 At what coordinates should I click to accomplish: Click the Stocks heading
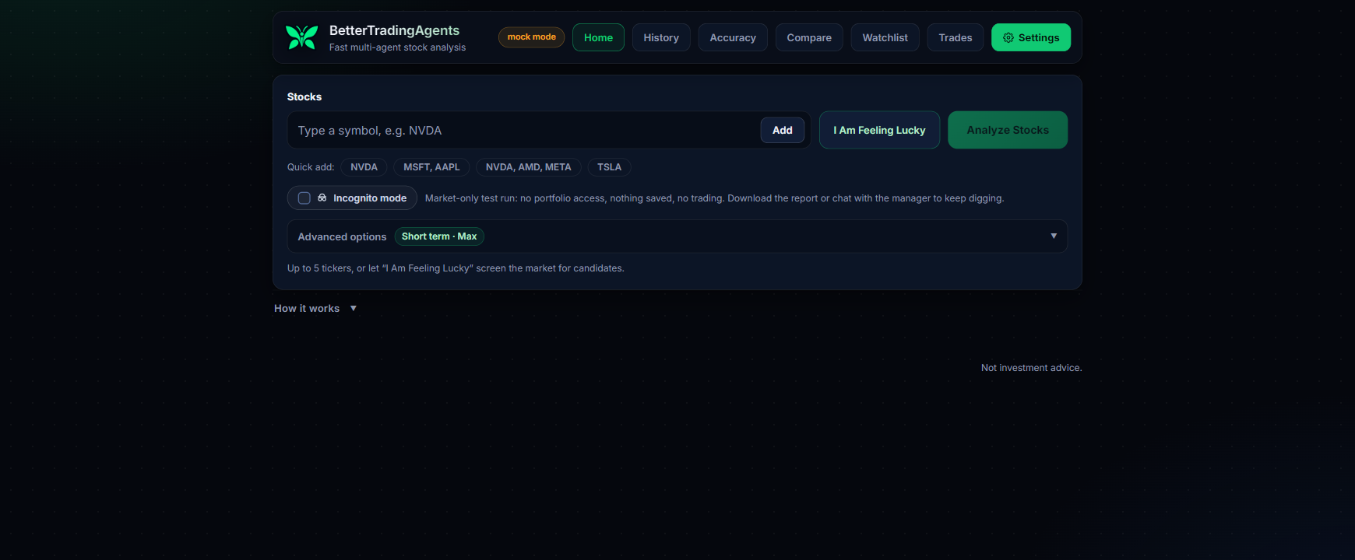(304, 96)
